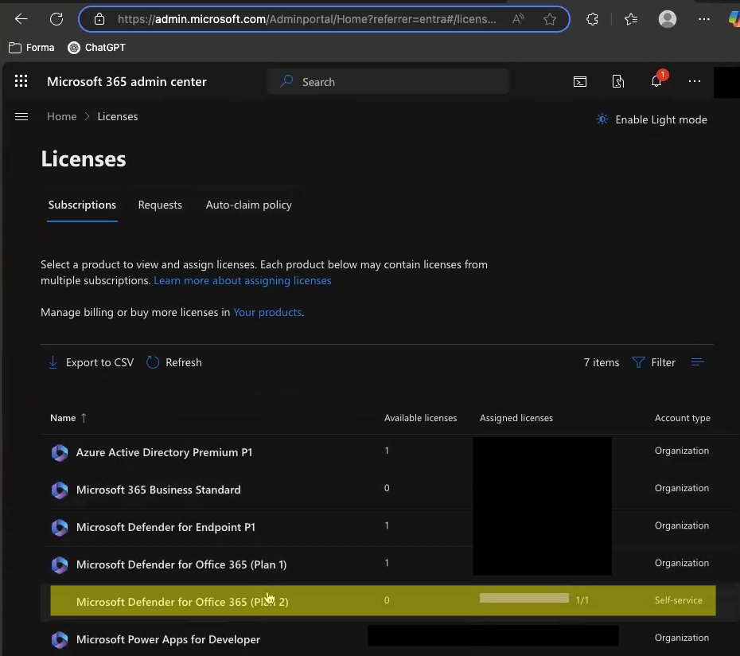Click the browser profile avatar

[667, 19]
